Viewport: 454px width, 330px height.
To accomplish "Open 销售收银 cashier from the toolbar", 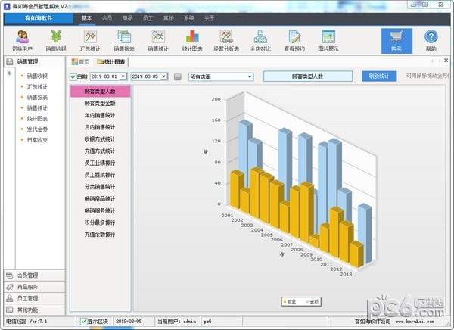I will [x=57, y=39].
